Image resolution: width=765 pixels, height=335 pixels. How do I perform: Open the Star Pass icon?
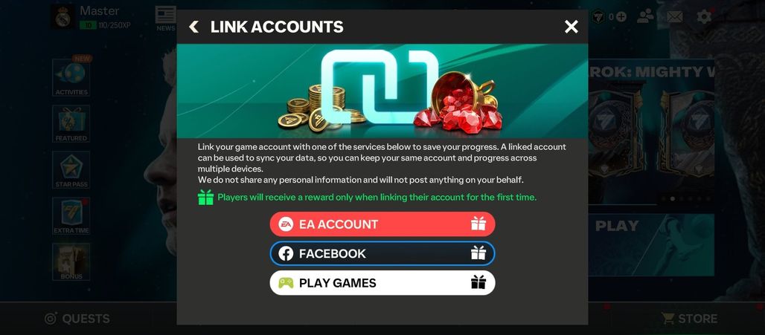pyautogui.click(x=71, y=170)
